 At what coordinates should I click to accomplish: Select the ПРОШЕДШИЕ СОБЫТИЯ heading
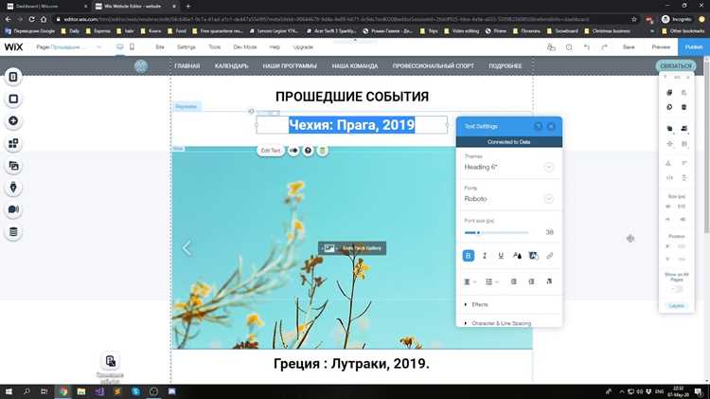(x=352, y=97)
